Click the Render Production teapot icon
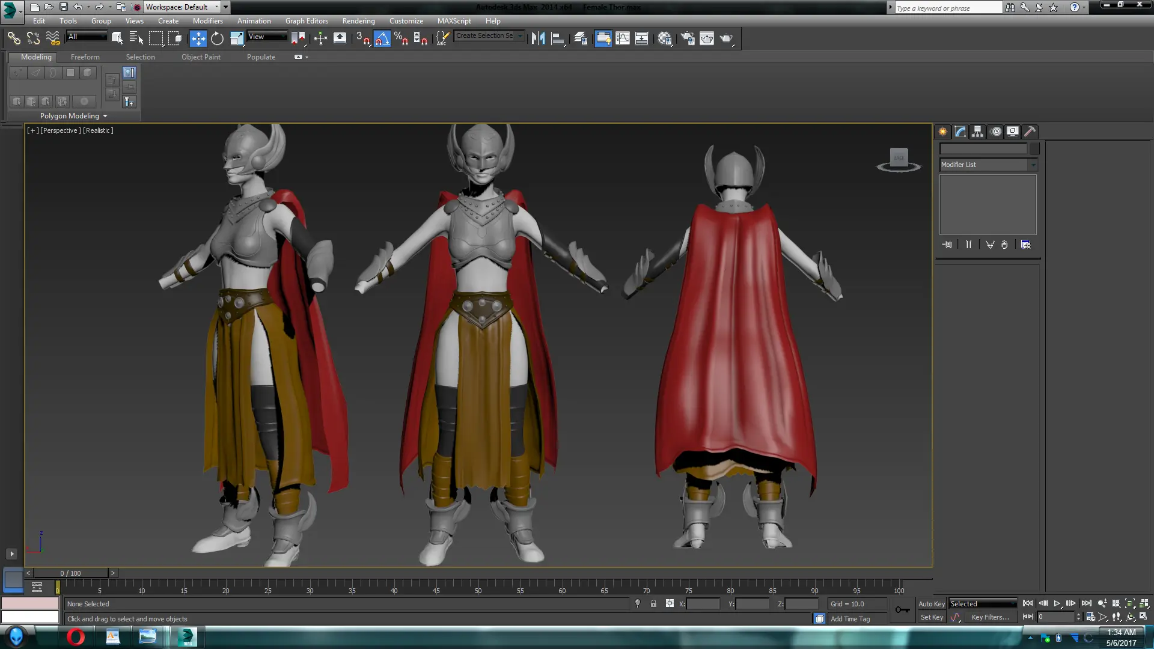The width and height of the screenshot is (1154, 649). pyautogui.click(x=727, y=38)
